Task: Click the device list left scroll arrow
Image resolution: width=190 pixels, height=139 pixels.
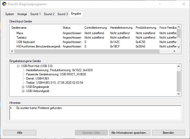Action: pyautogui.click(x=12, y=51)
